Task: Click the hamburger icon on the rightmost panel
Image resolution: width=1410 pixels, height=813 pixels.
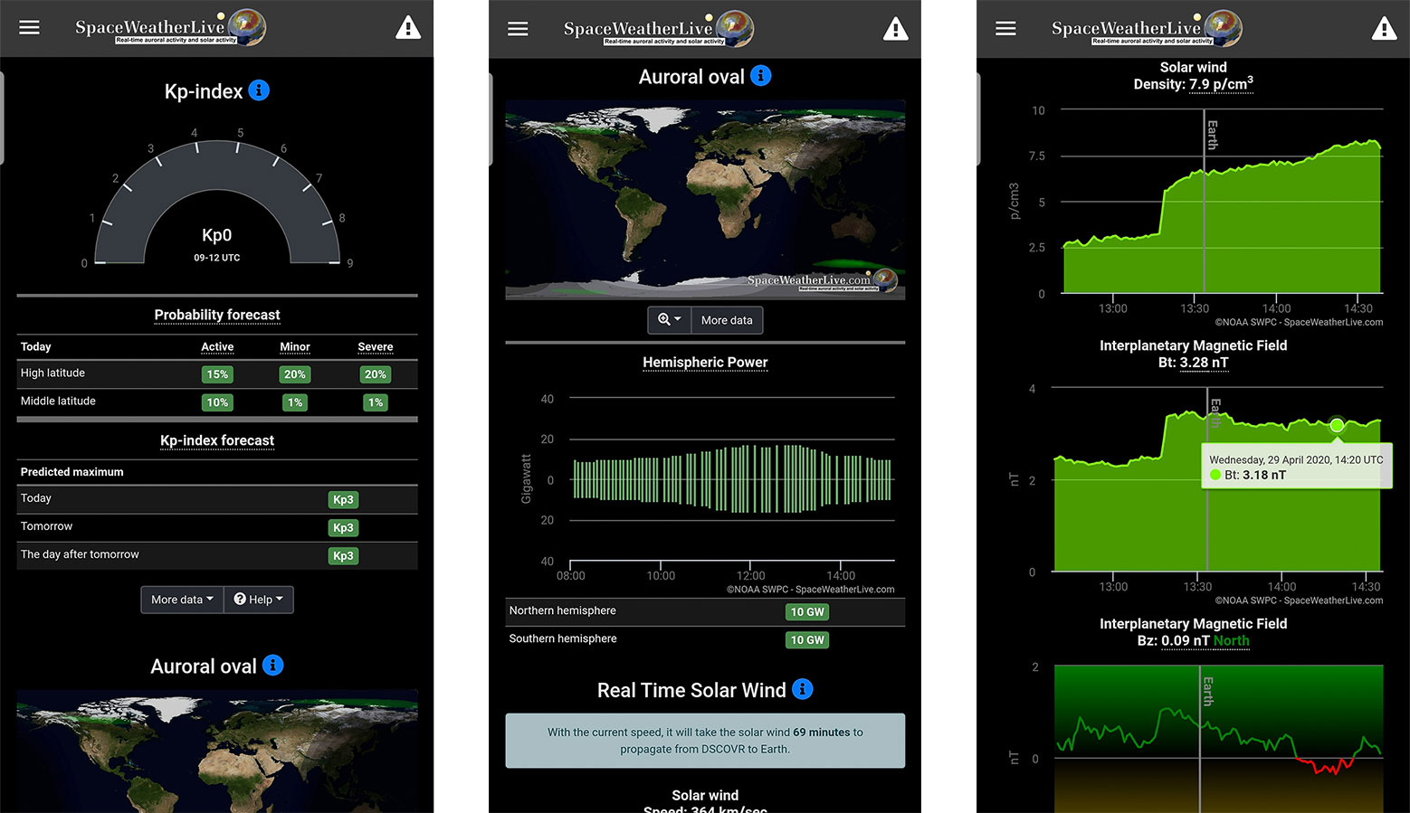Action: click(x=1005, y=27)
